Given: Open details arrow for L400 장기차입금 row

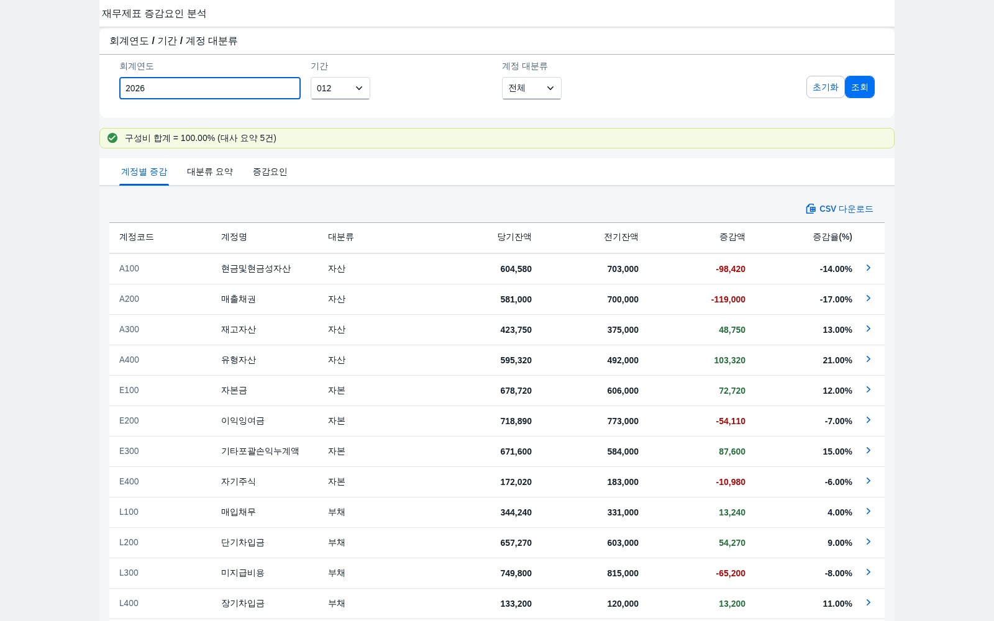Looking at the screenshot, I should pos(869,602).
